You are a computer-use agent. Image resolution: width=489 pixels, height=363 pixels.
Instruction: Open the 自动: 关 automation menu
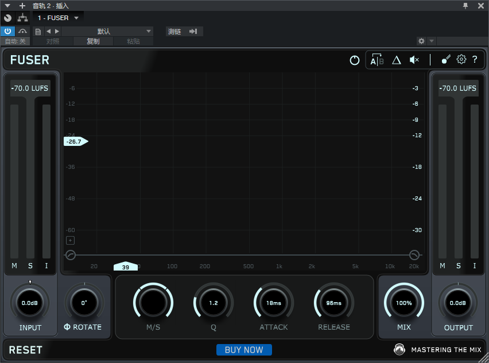[15, 41]
